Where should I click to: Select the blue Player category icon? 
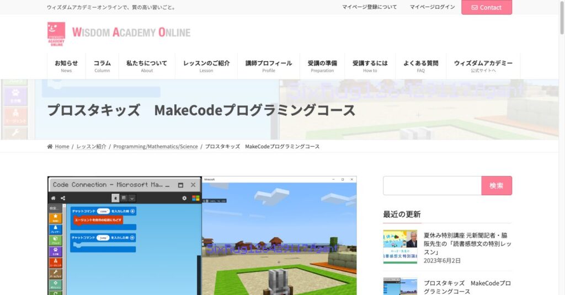[x=56, y=229]
